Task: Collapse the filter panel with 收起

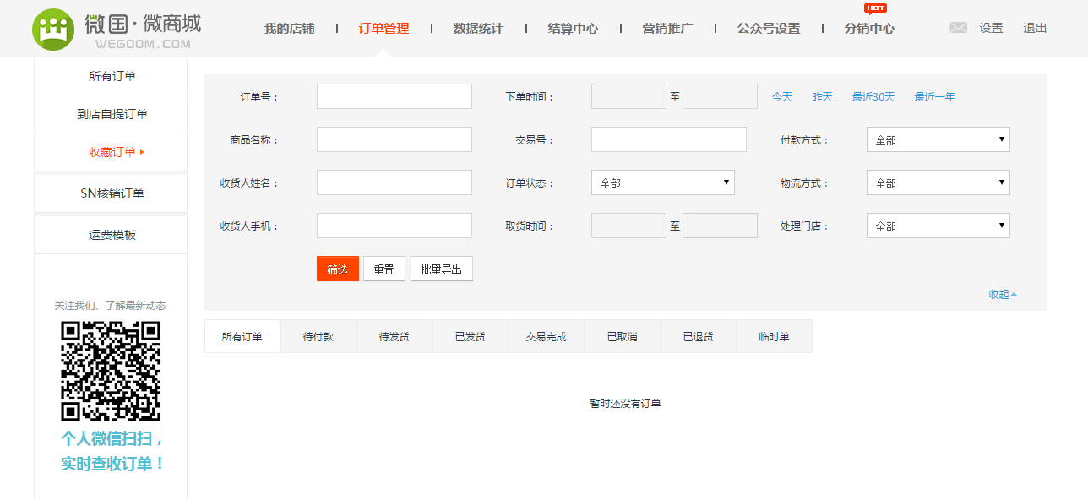Action: tap(1004, 294)
